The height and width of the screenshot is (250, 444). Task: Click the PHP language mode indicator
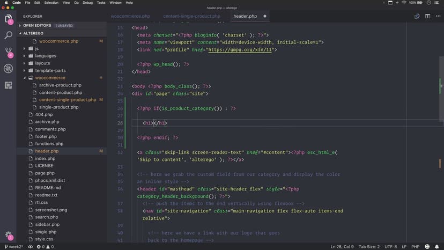click(x=414, y=246)
